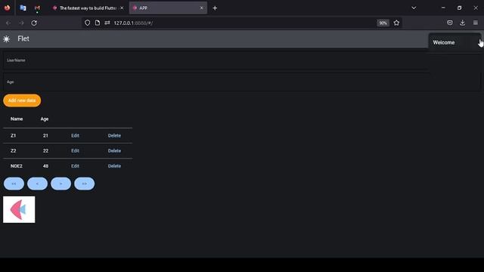Save the page to Pocket
The width and height of the screenshot is (484, 272).
click(450, 23)
